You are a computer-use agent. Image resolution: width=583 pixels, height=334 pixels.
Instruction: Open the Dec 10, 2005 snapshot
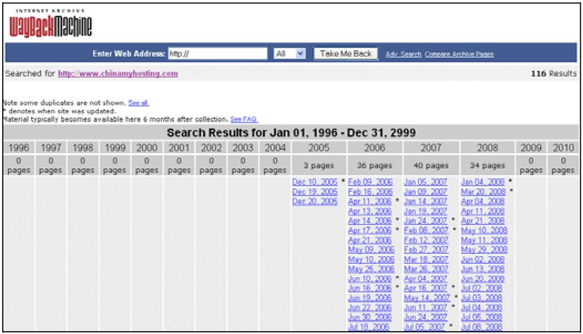click(x=315, y=182)
